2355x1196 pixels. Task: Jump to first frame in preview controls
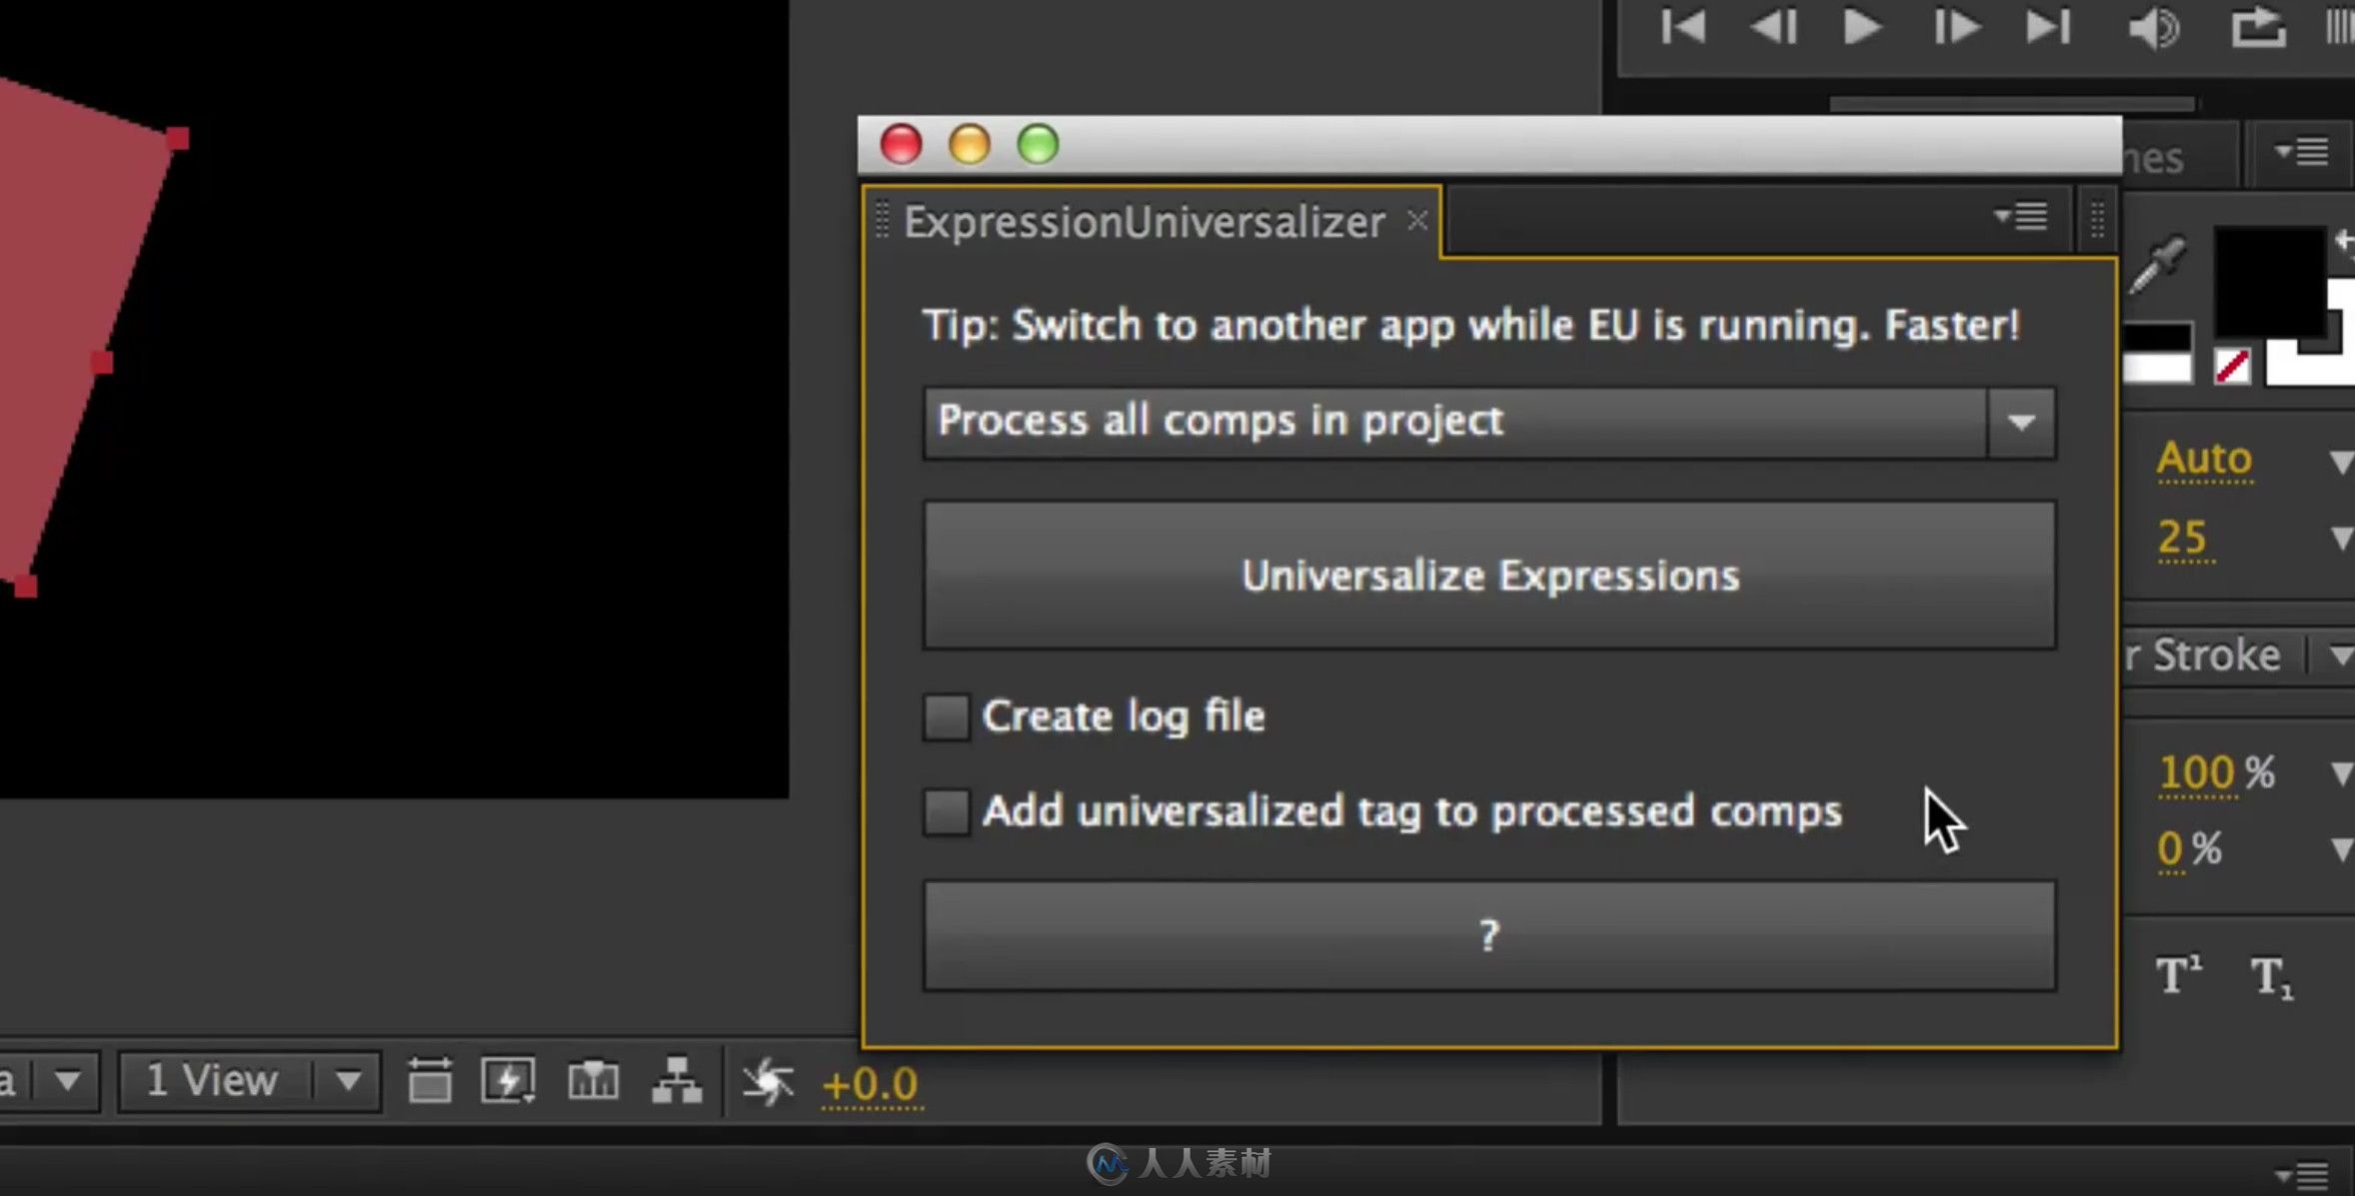coord(1684,27)
